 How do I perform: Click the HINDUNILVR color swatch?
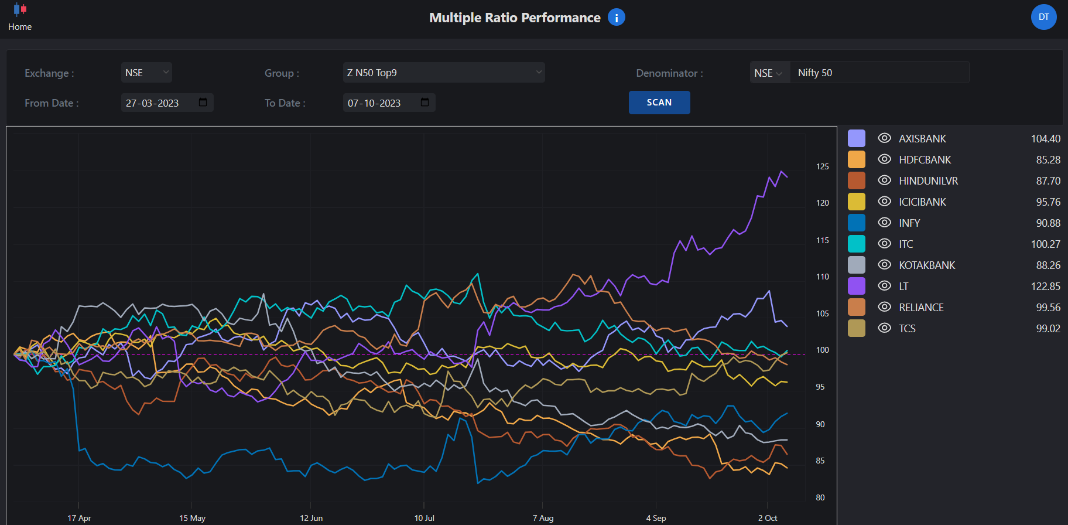[x=856, y=180]
